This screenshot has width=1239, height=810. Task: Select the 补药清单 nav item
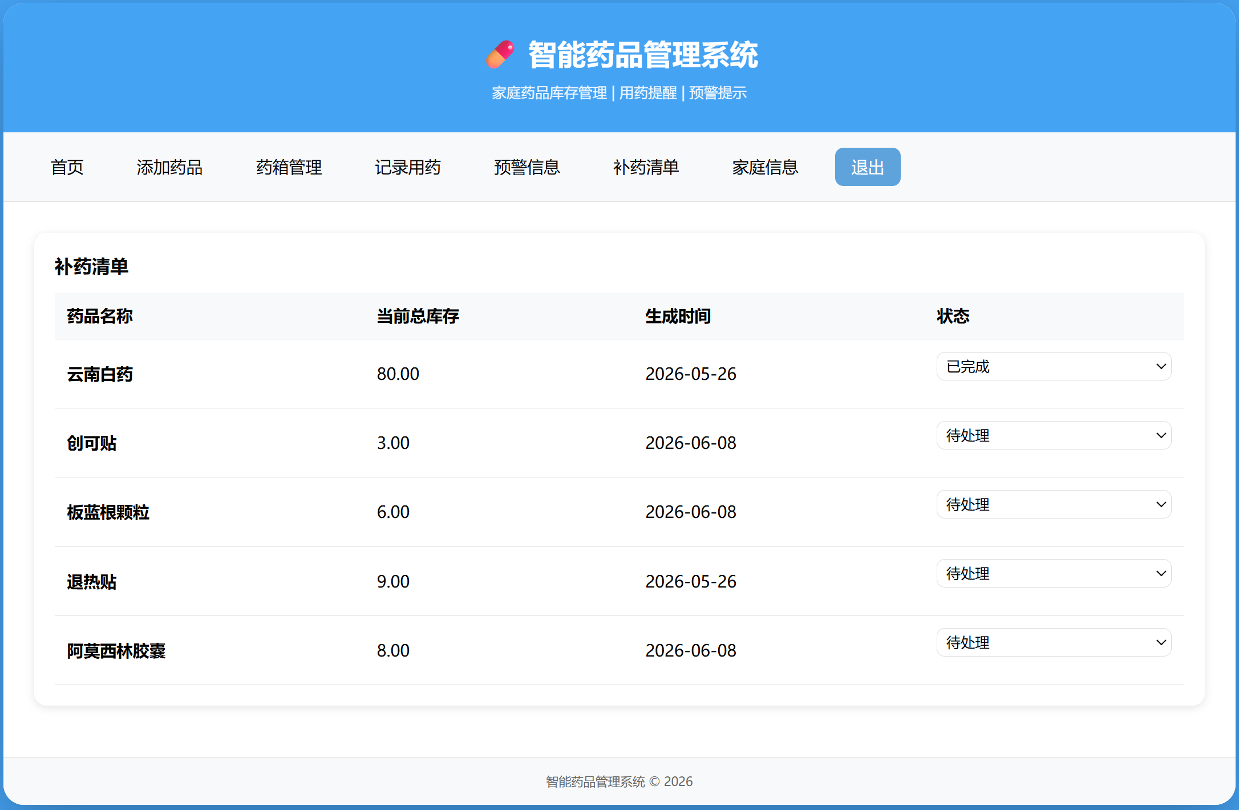pyautogui.click(x=646, y=167)
